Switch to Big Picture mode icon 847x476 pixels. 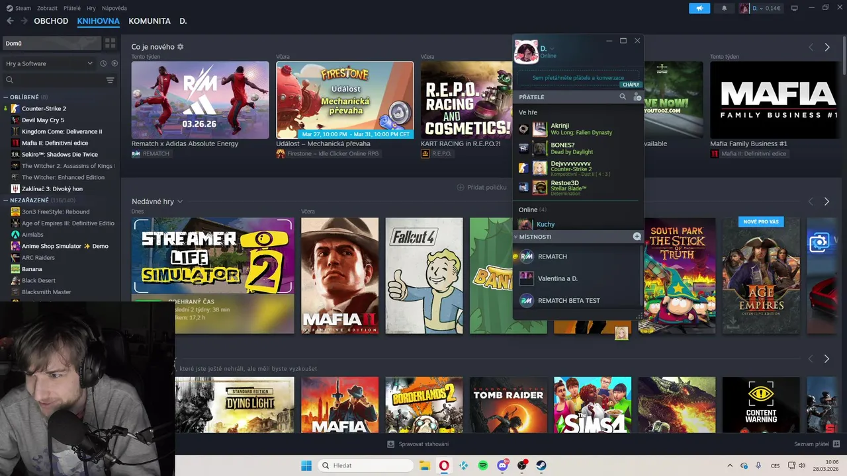pos(795,8)
